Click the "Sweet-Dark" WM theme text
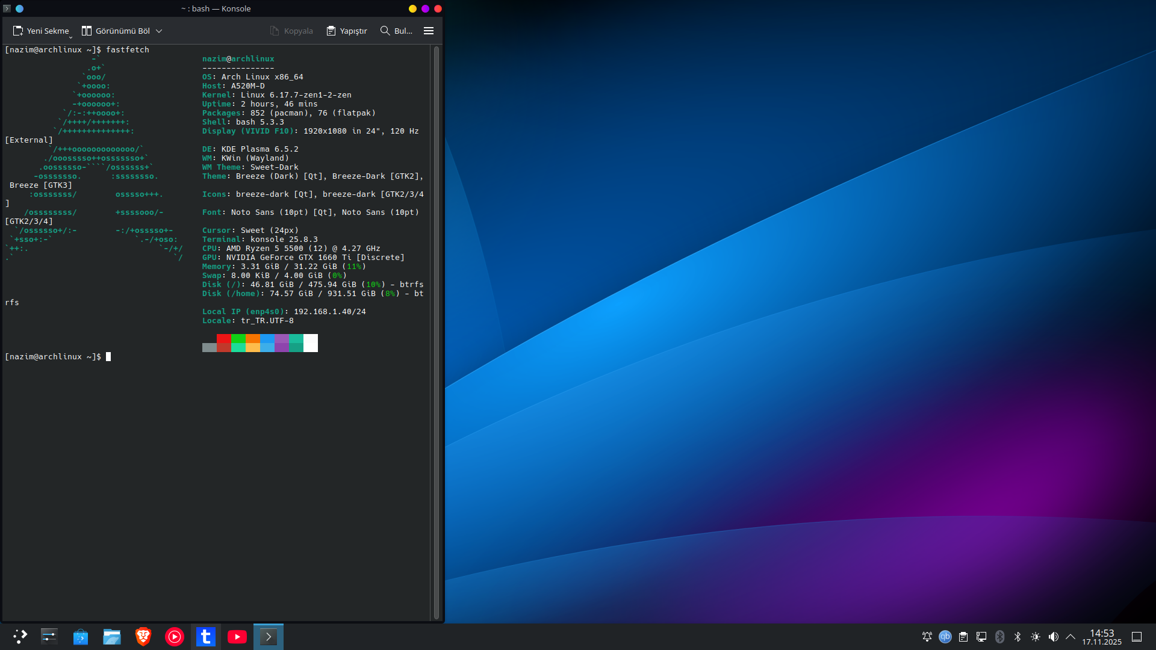 275,167
